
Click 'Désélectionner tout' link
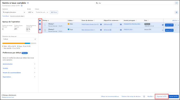(8, 97)
